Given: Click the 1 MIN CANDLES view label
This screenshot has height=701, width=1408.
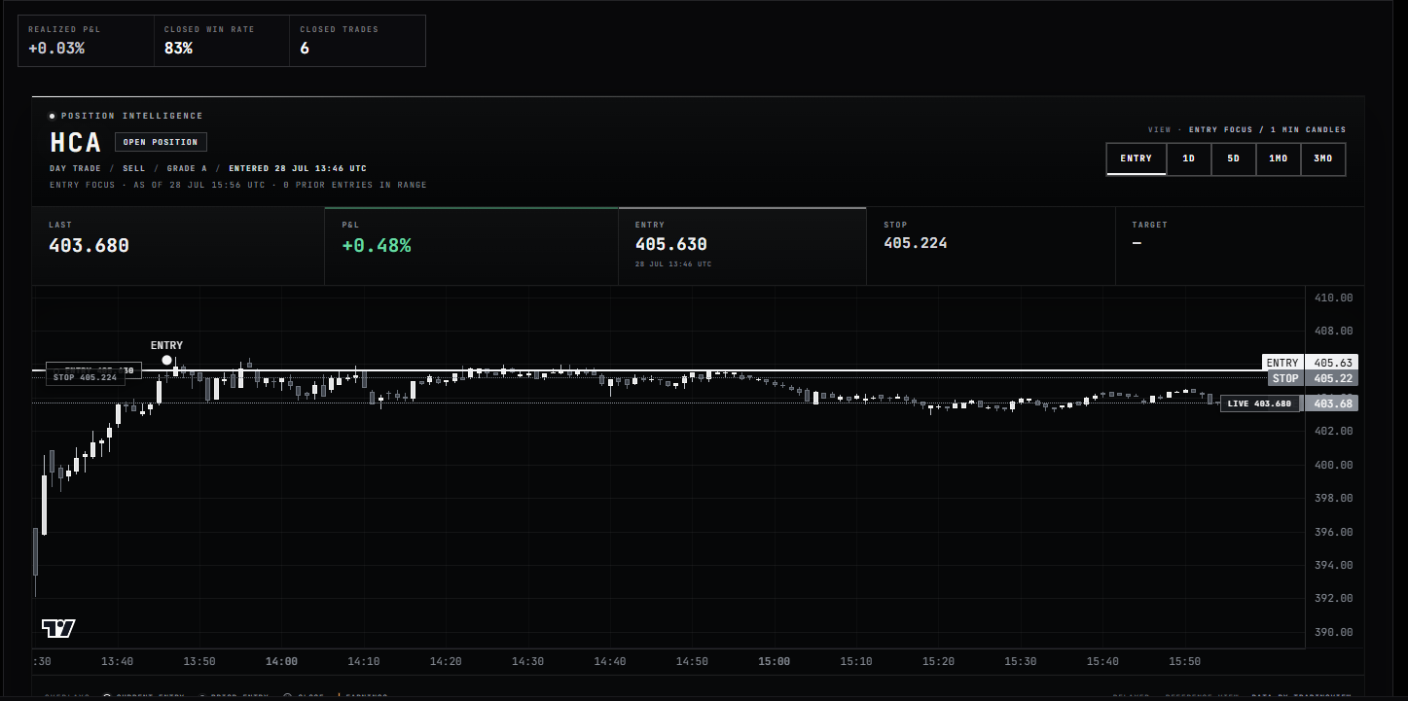Looking at the screenshot, I should (1309, 129).
